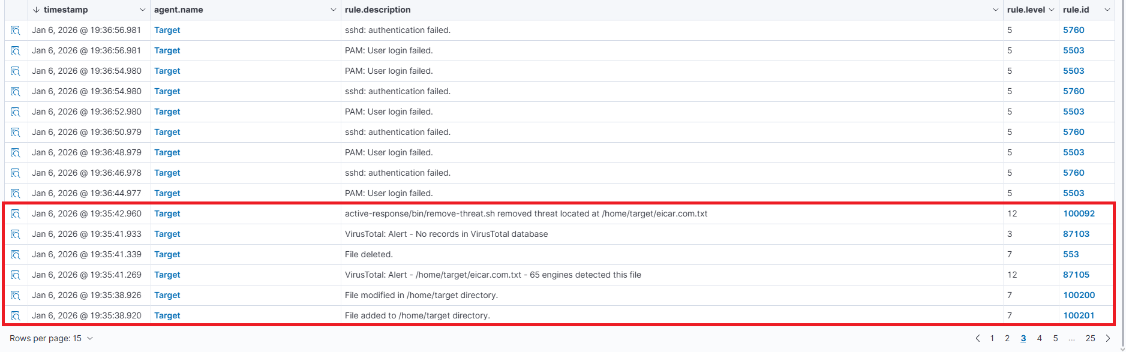Inspect the File added event icon

click(16, 316)
